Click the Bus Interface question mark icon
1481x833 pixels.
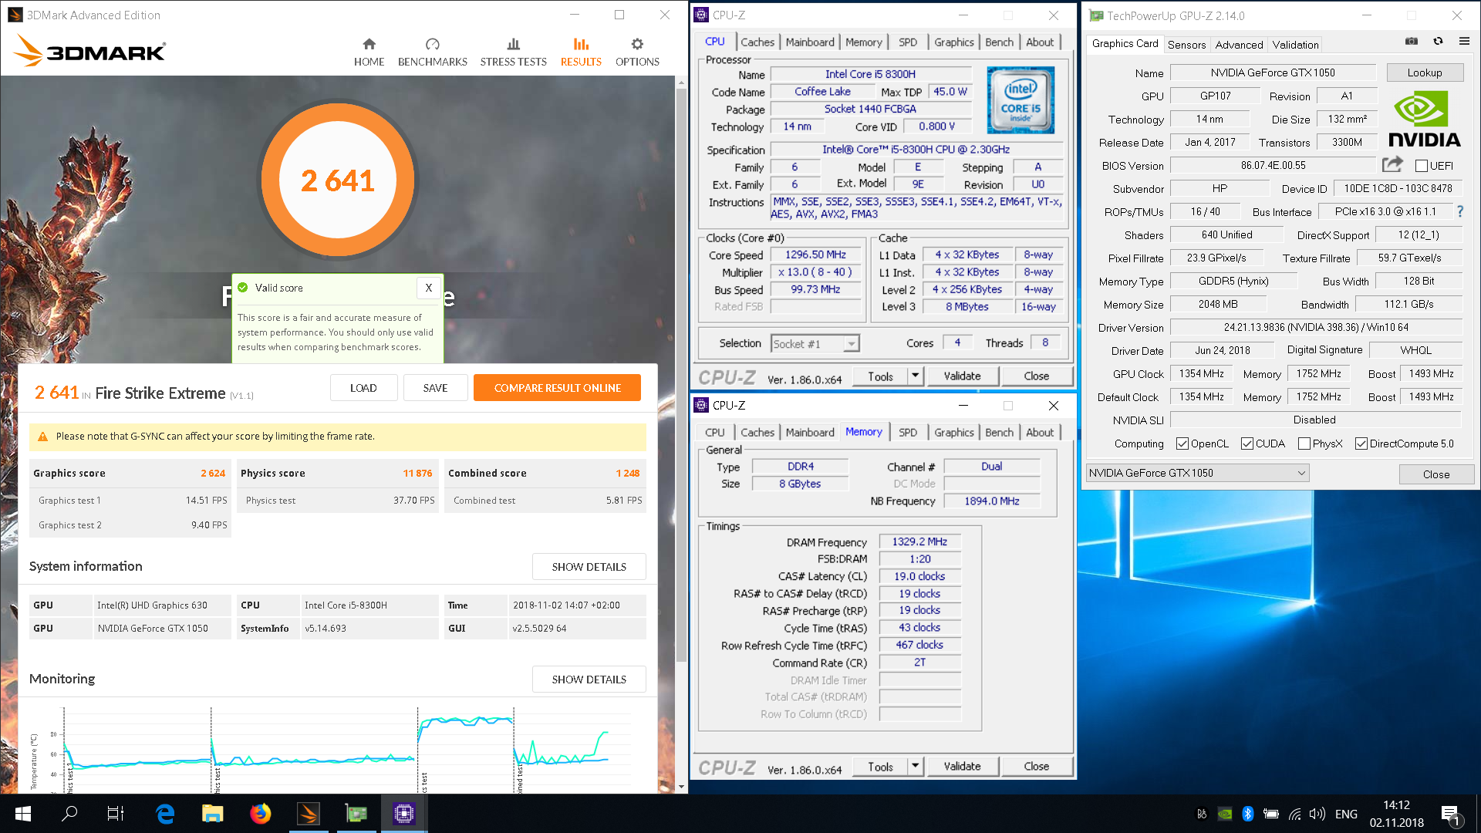click(x=1459, y=211)
